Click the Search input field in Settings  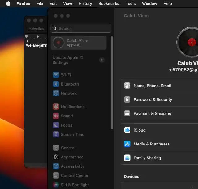[81, 28]
